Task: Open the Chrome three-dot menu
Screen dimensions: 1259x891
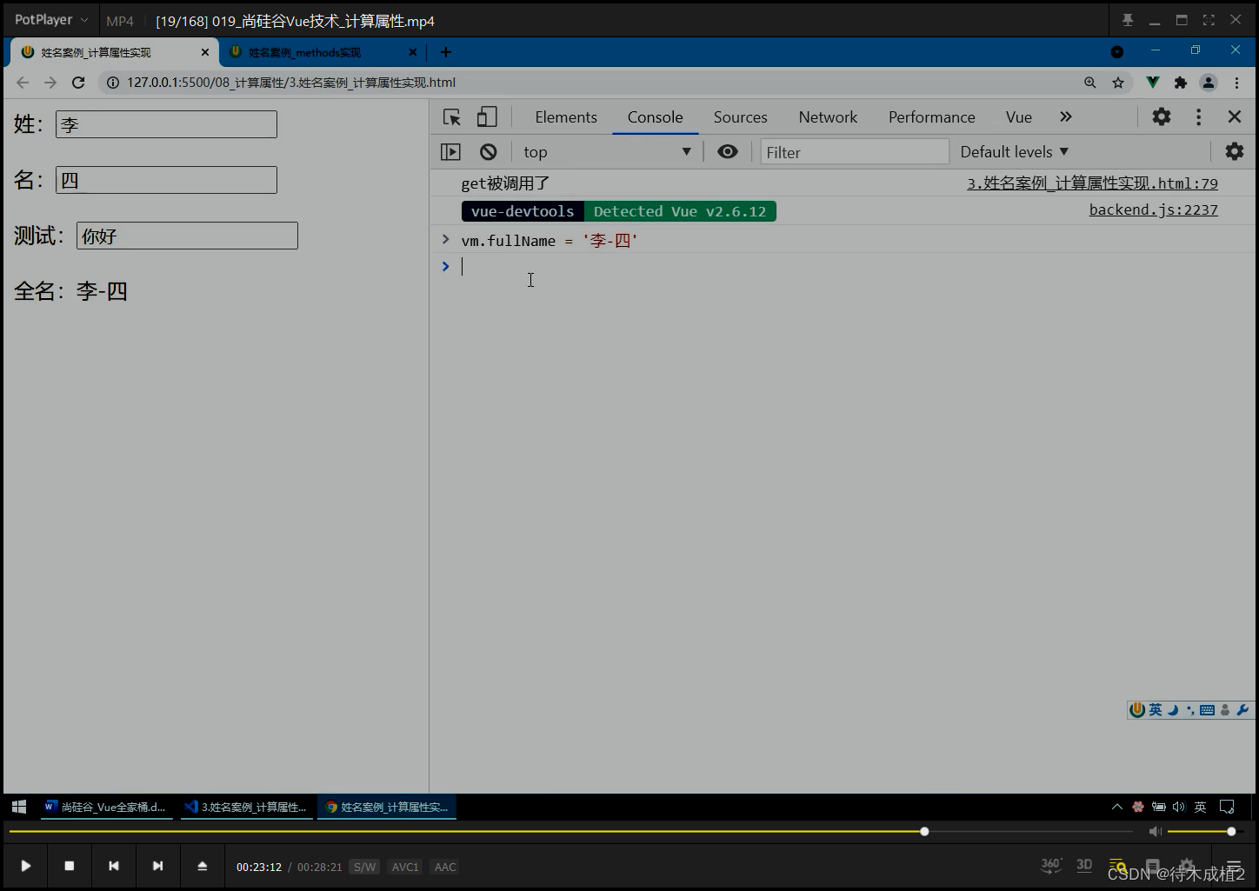Action: tap(1236, 83)
